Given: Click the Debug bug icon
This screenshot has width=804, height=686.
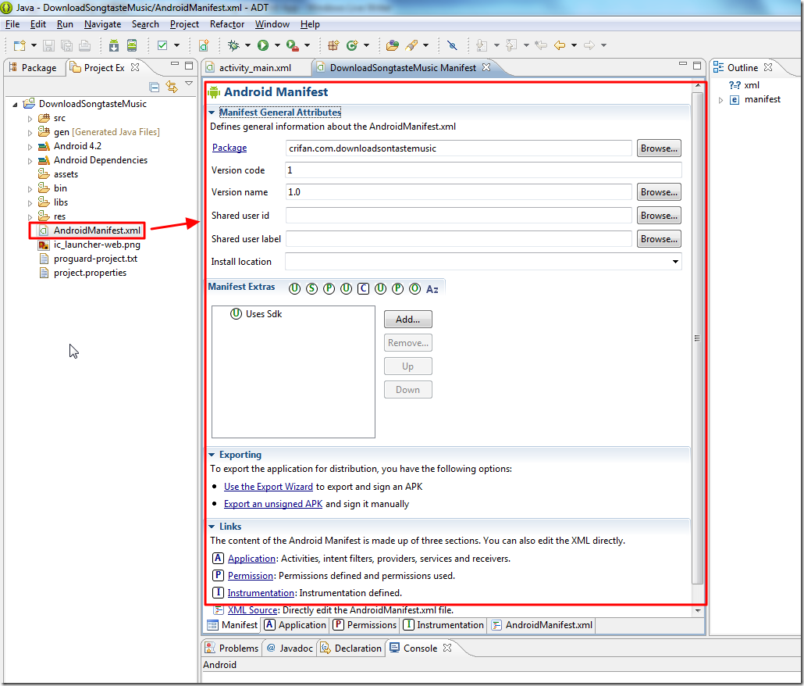Looking at the screenshot, I should [234, 45].
